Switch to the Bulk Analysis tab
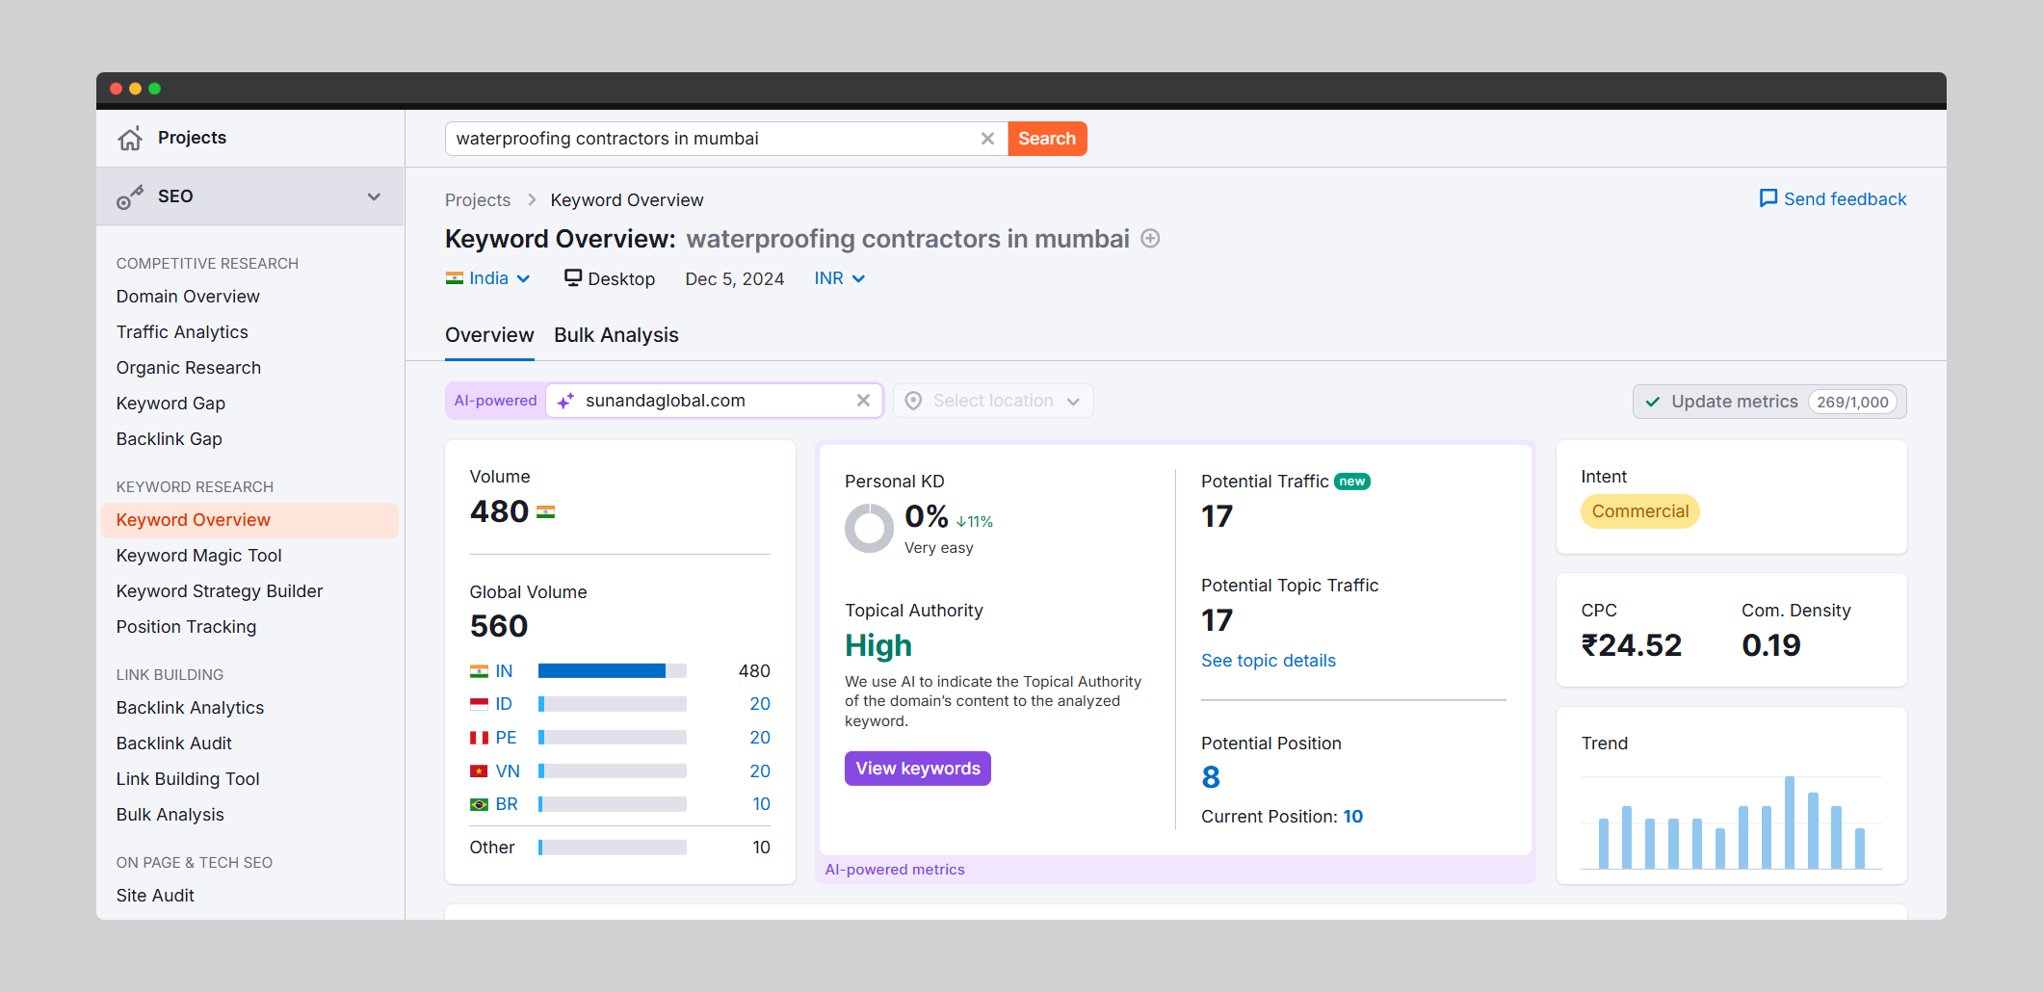 click(x=616, y=335)
